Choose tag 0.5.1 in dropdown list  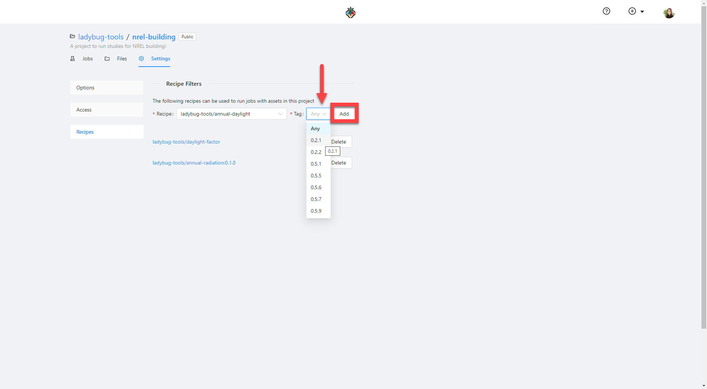316,164
